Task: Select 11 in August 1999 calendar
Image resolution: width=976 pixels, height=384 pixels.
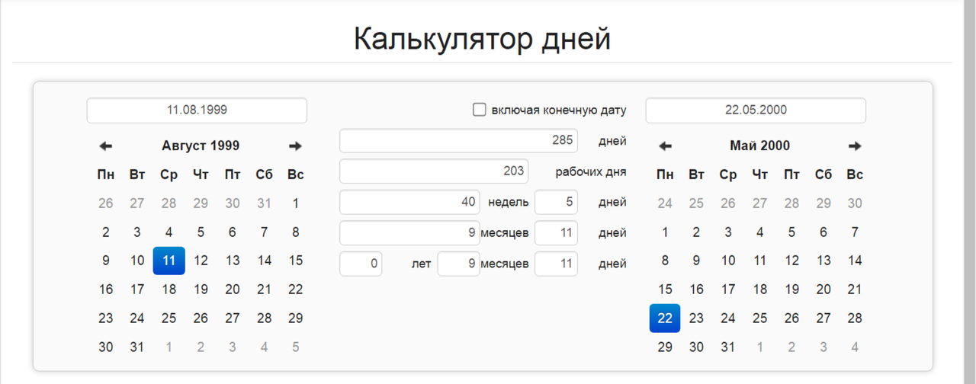Action: pos(169,261)
